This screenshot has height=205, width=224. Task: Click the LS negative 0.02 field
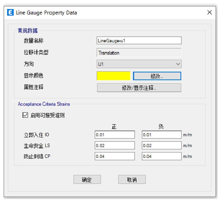[x=162, y=146]
